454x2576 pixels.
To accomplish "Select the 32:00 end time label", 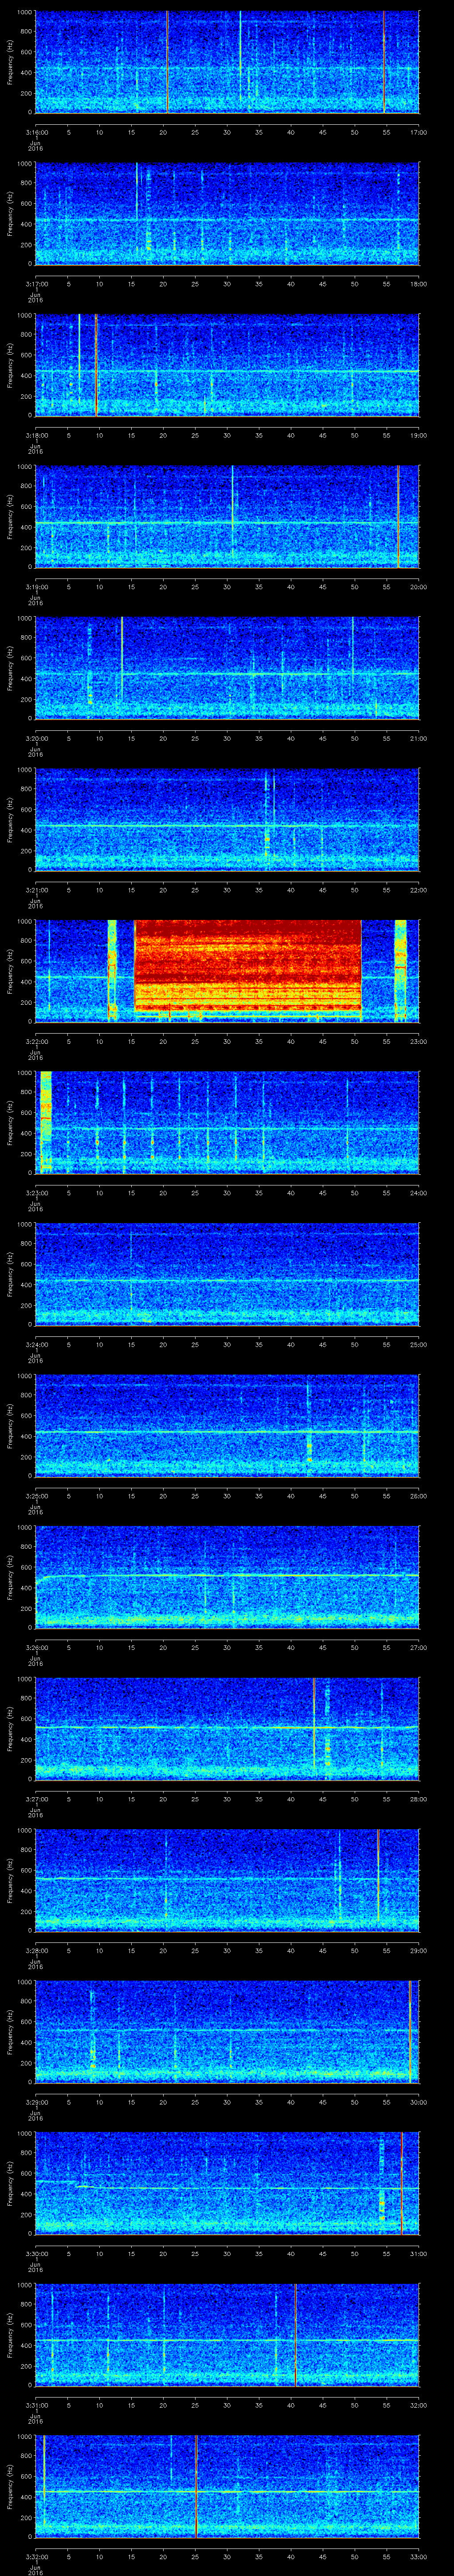I will pos(418,2404).
